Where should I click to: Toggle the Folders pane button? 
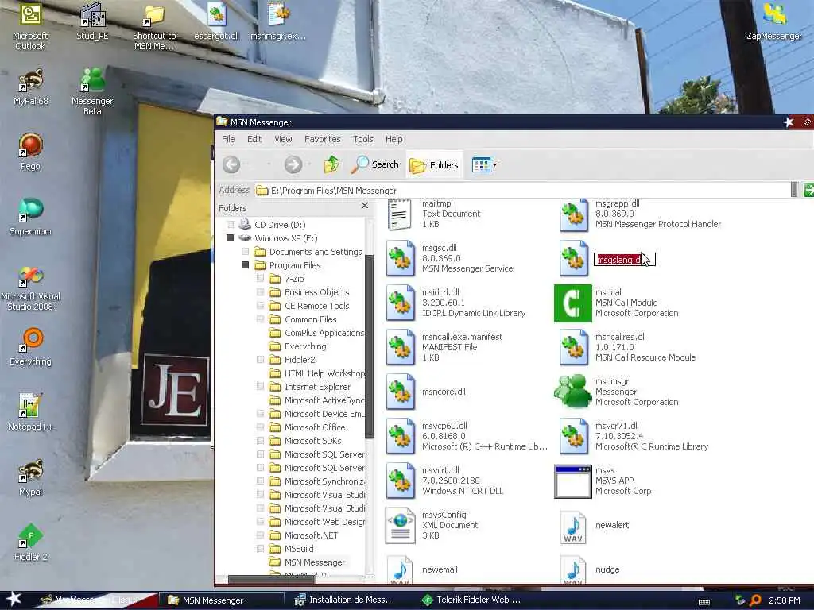coord(434,165)
